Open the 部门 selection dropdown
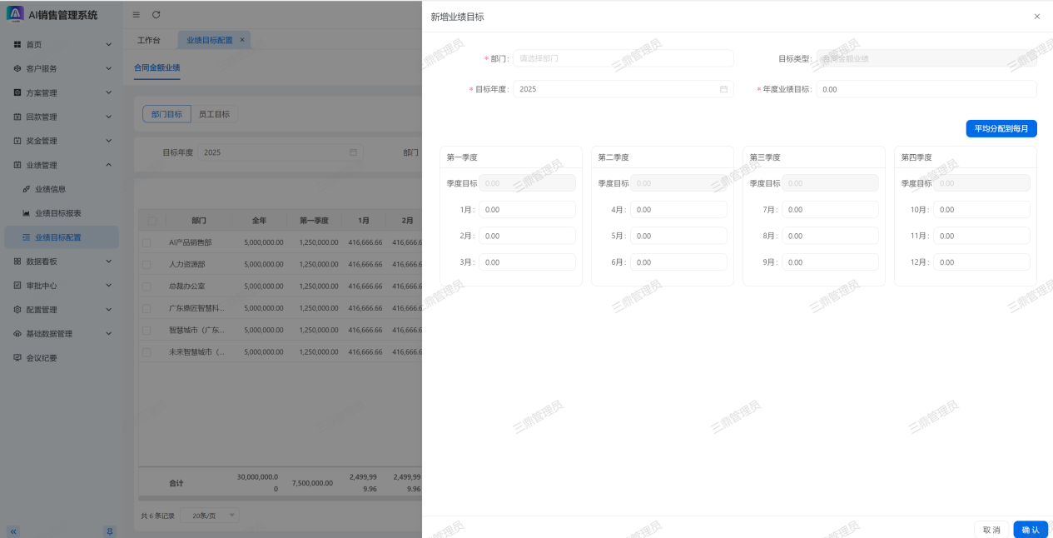 (x=623, y=58)
